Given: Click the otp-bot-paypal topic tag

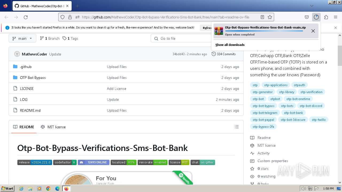Looking at the screenshot, I should click(x=263, y=120).
